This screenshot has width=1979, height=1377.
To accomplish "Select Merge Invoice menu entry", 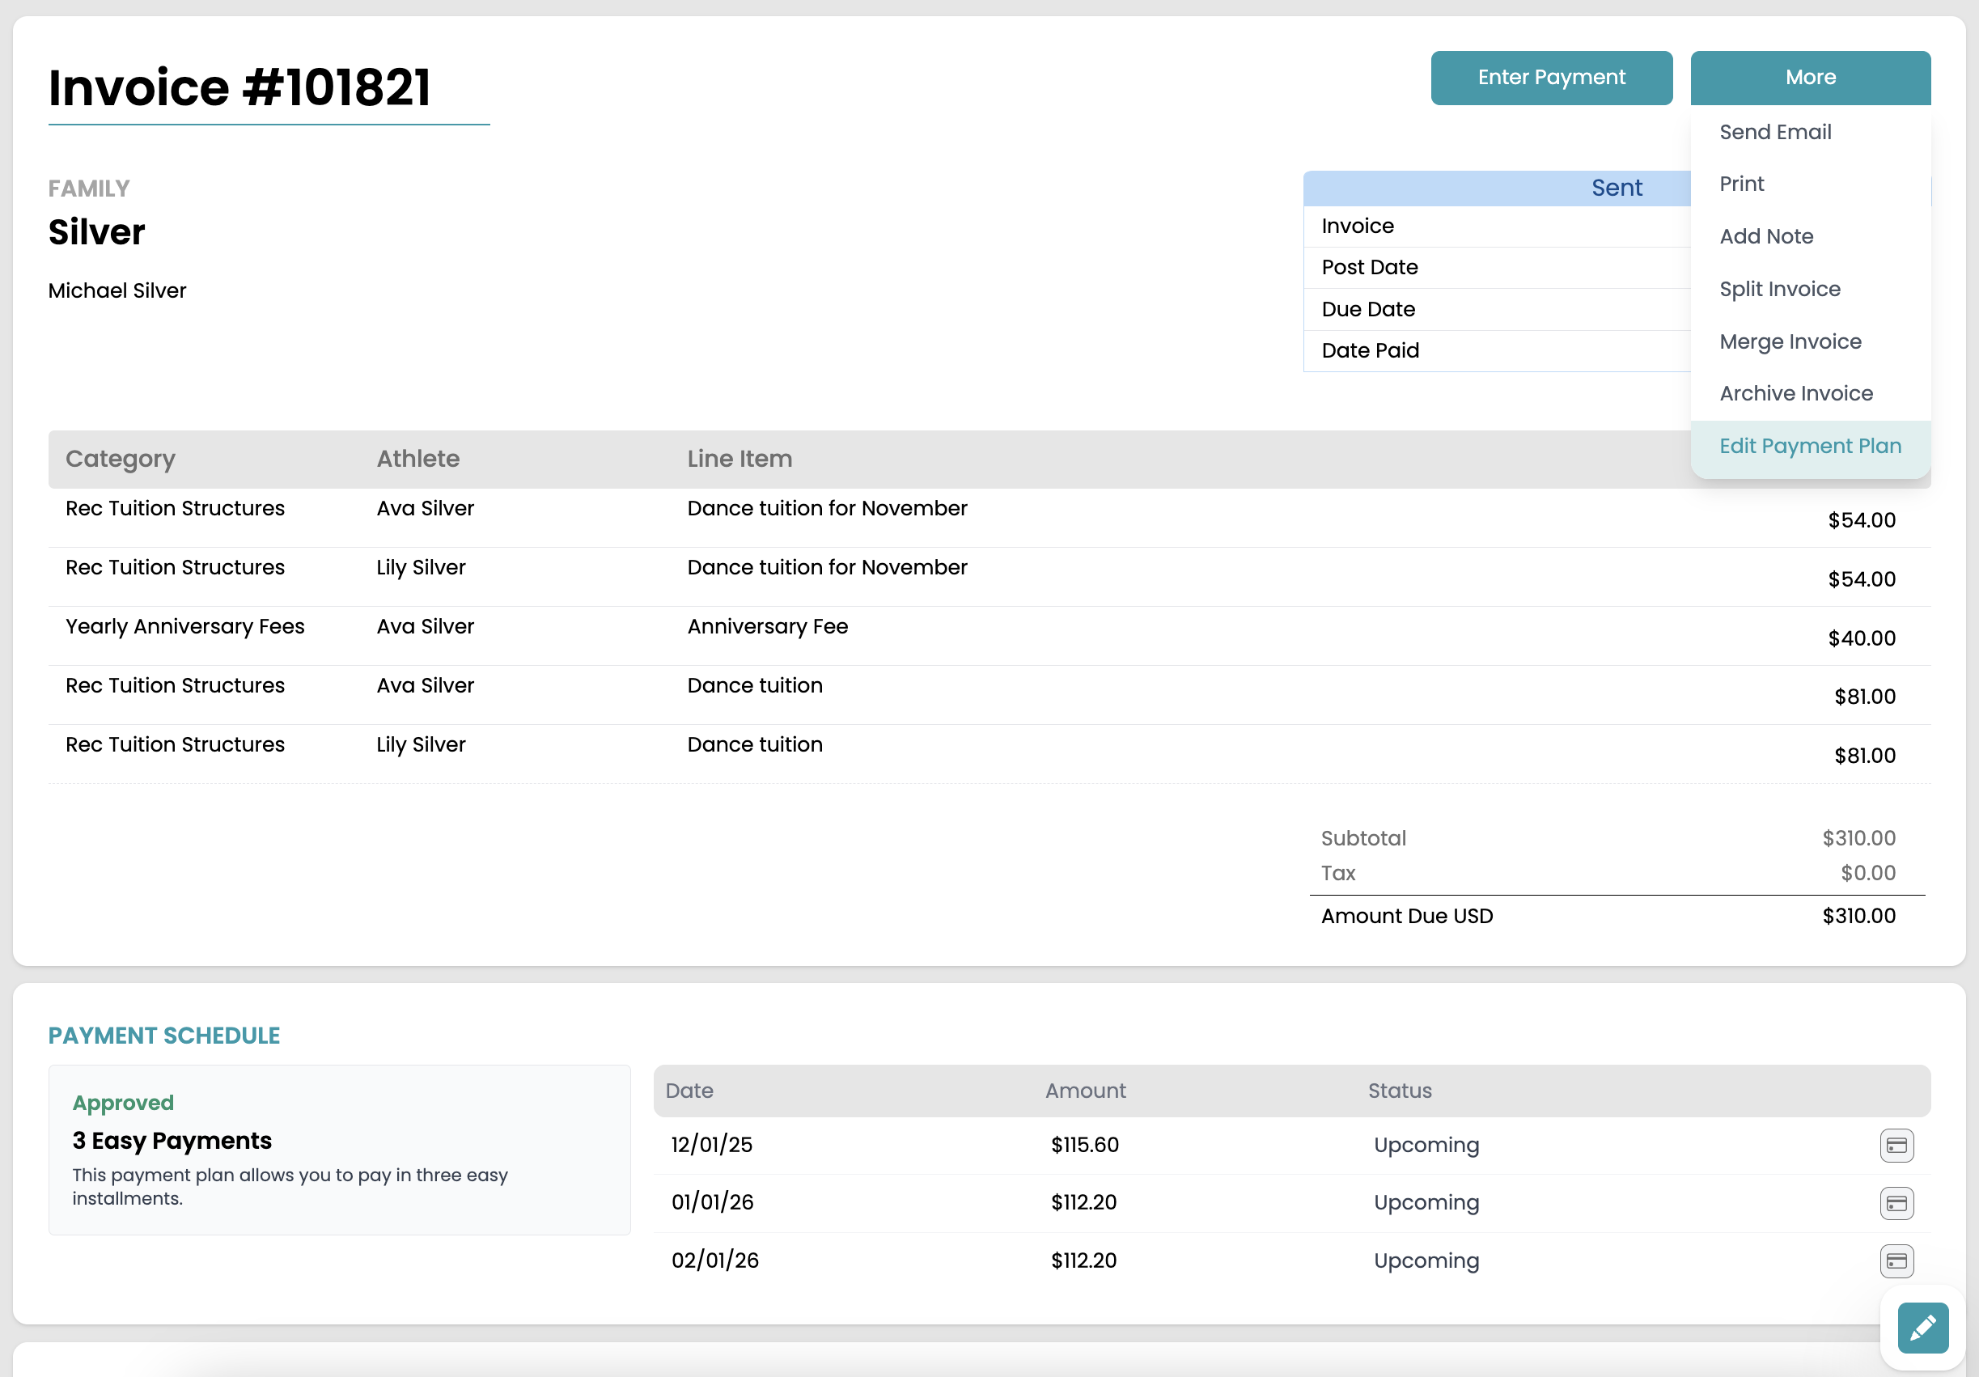I will click(x=1790, y=341).
